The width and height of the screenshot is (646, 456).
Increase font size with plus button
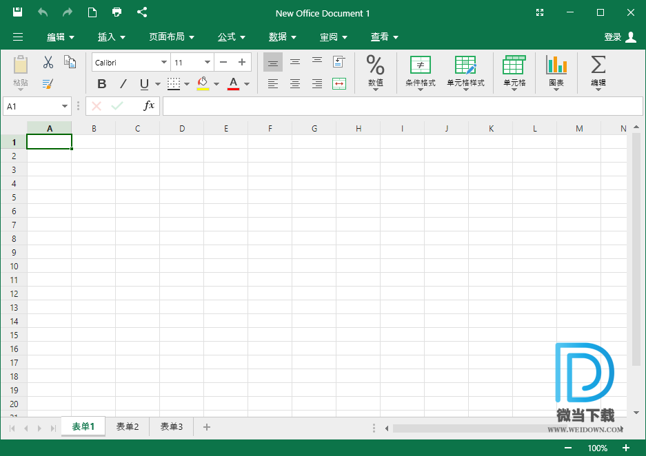pos(242,63)
